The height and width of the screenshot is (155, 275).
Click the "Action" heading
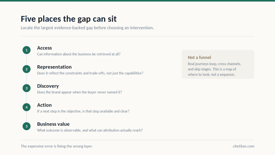coord(44,105)
